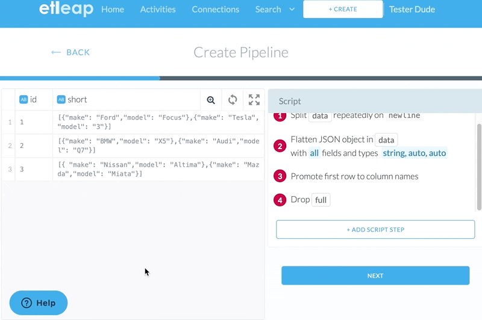Select script step 4 number badge
The image size is (482, 320).
(280, 200)
